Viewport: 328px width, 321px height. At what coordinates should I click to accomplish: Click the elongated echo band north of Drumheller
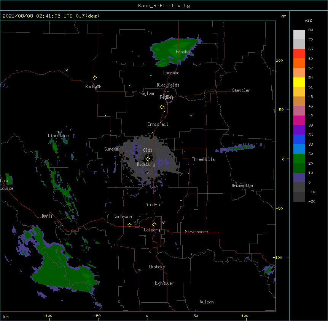point(239,148)
